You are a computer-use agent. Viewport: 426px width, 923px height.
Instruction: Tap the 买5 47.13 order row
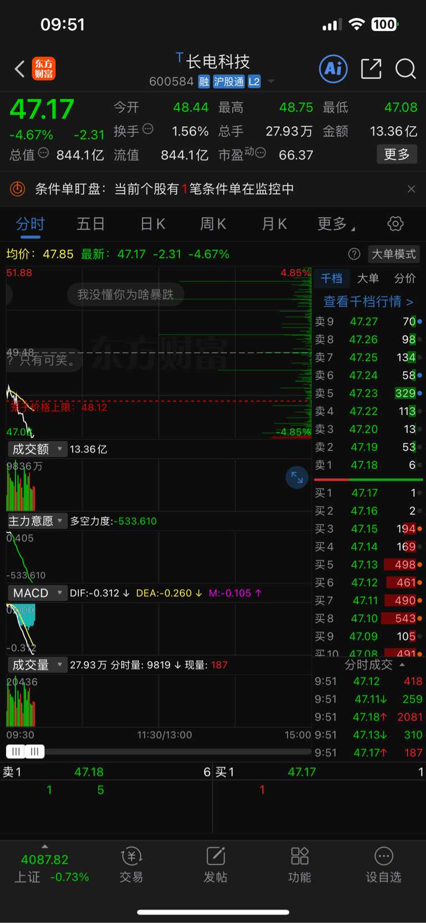pos(368,565)
